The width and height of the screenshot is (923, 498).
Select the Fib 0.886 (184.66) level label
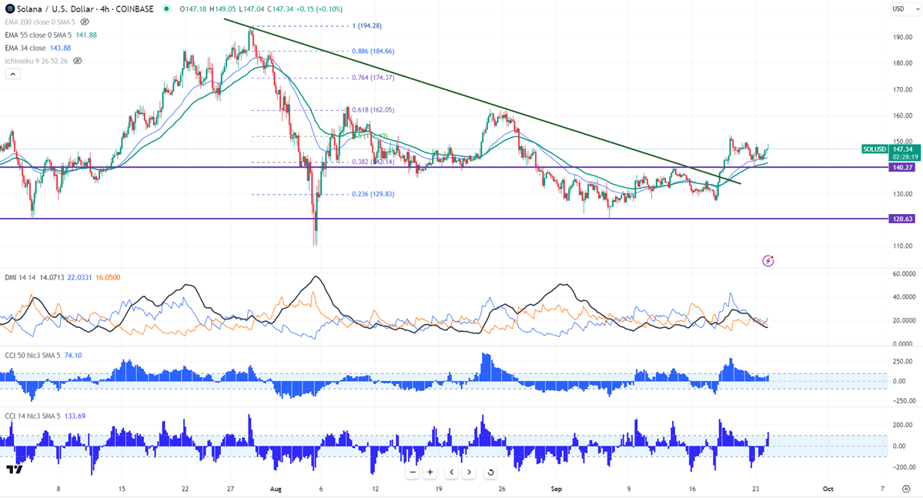pos(373,52)
